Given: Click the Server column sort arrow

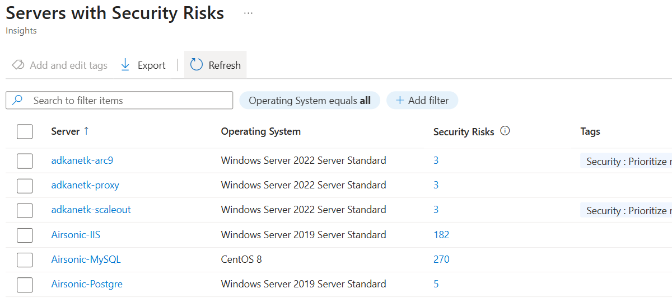Looking at the screenshot, I should (x=86, y=131).
